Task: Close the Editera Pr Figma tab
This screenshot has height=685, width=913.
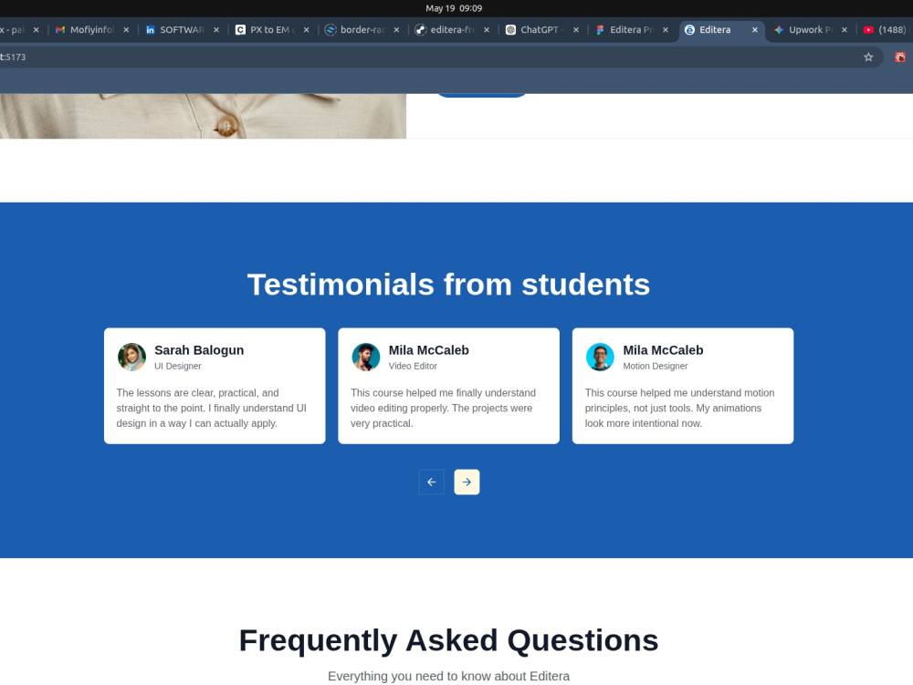Action: point(666,30)
